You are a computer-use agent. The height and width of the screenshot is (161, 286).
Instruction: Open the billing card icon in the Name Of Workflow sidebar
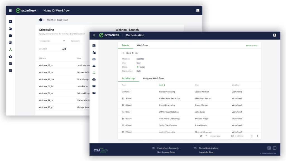click(10, 63)
